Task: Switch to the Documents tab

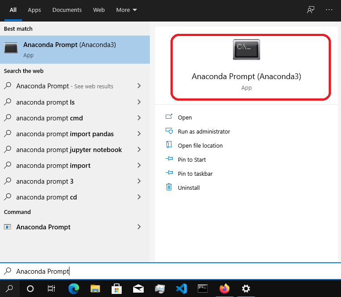Action: point(67,10)
